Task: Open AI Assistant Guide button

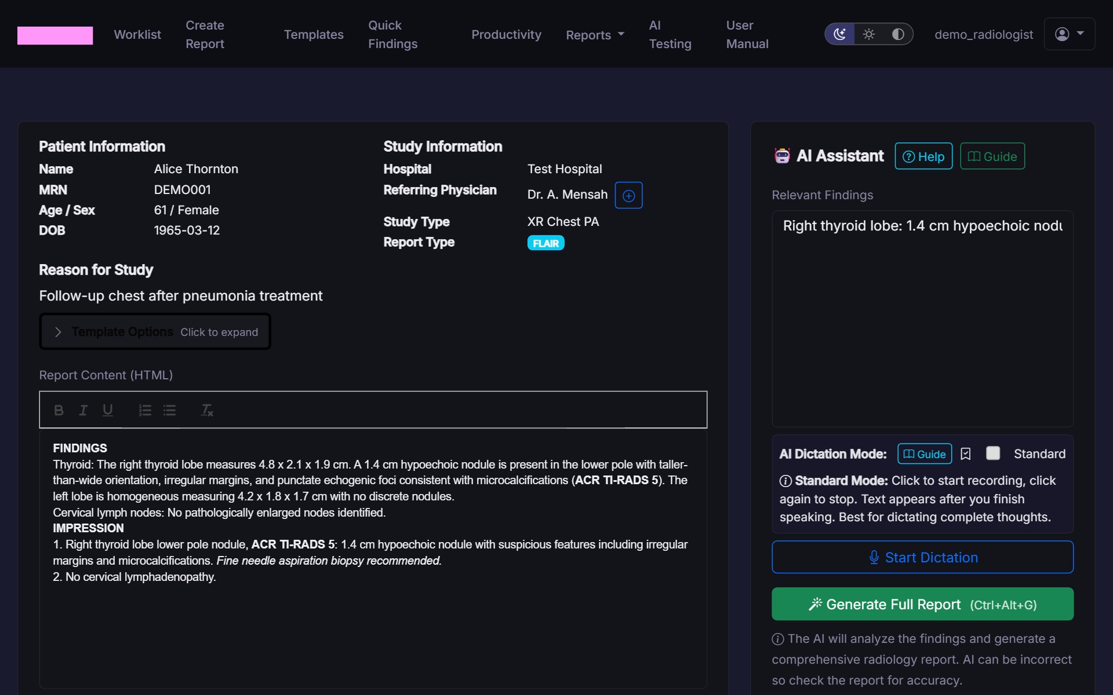Action: pyautogui.click(x=992, y=156)
